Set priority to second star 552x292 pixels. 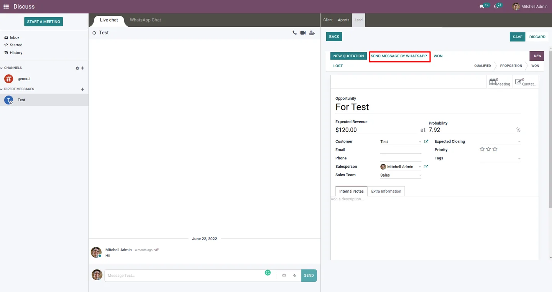(x=488, y=149)
